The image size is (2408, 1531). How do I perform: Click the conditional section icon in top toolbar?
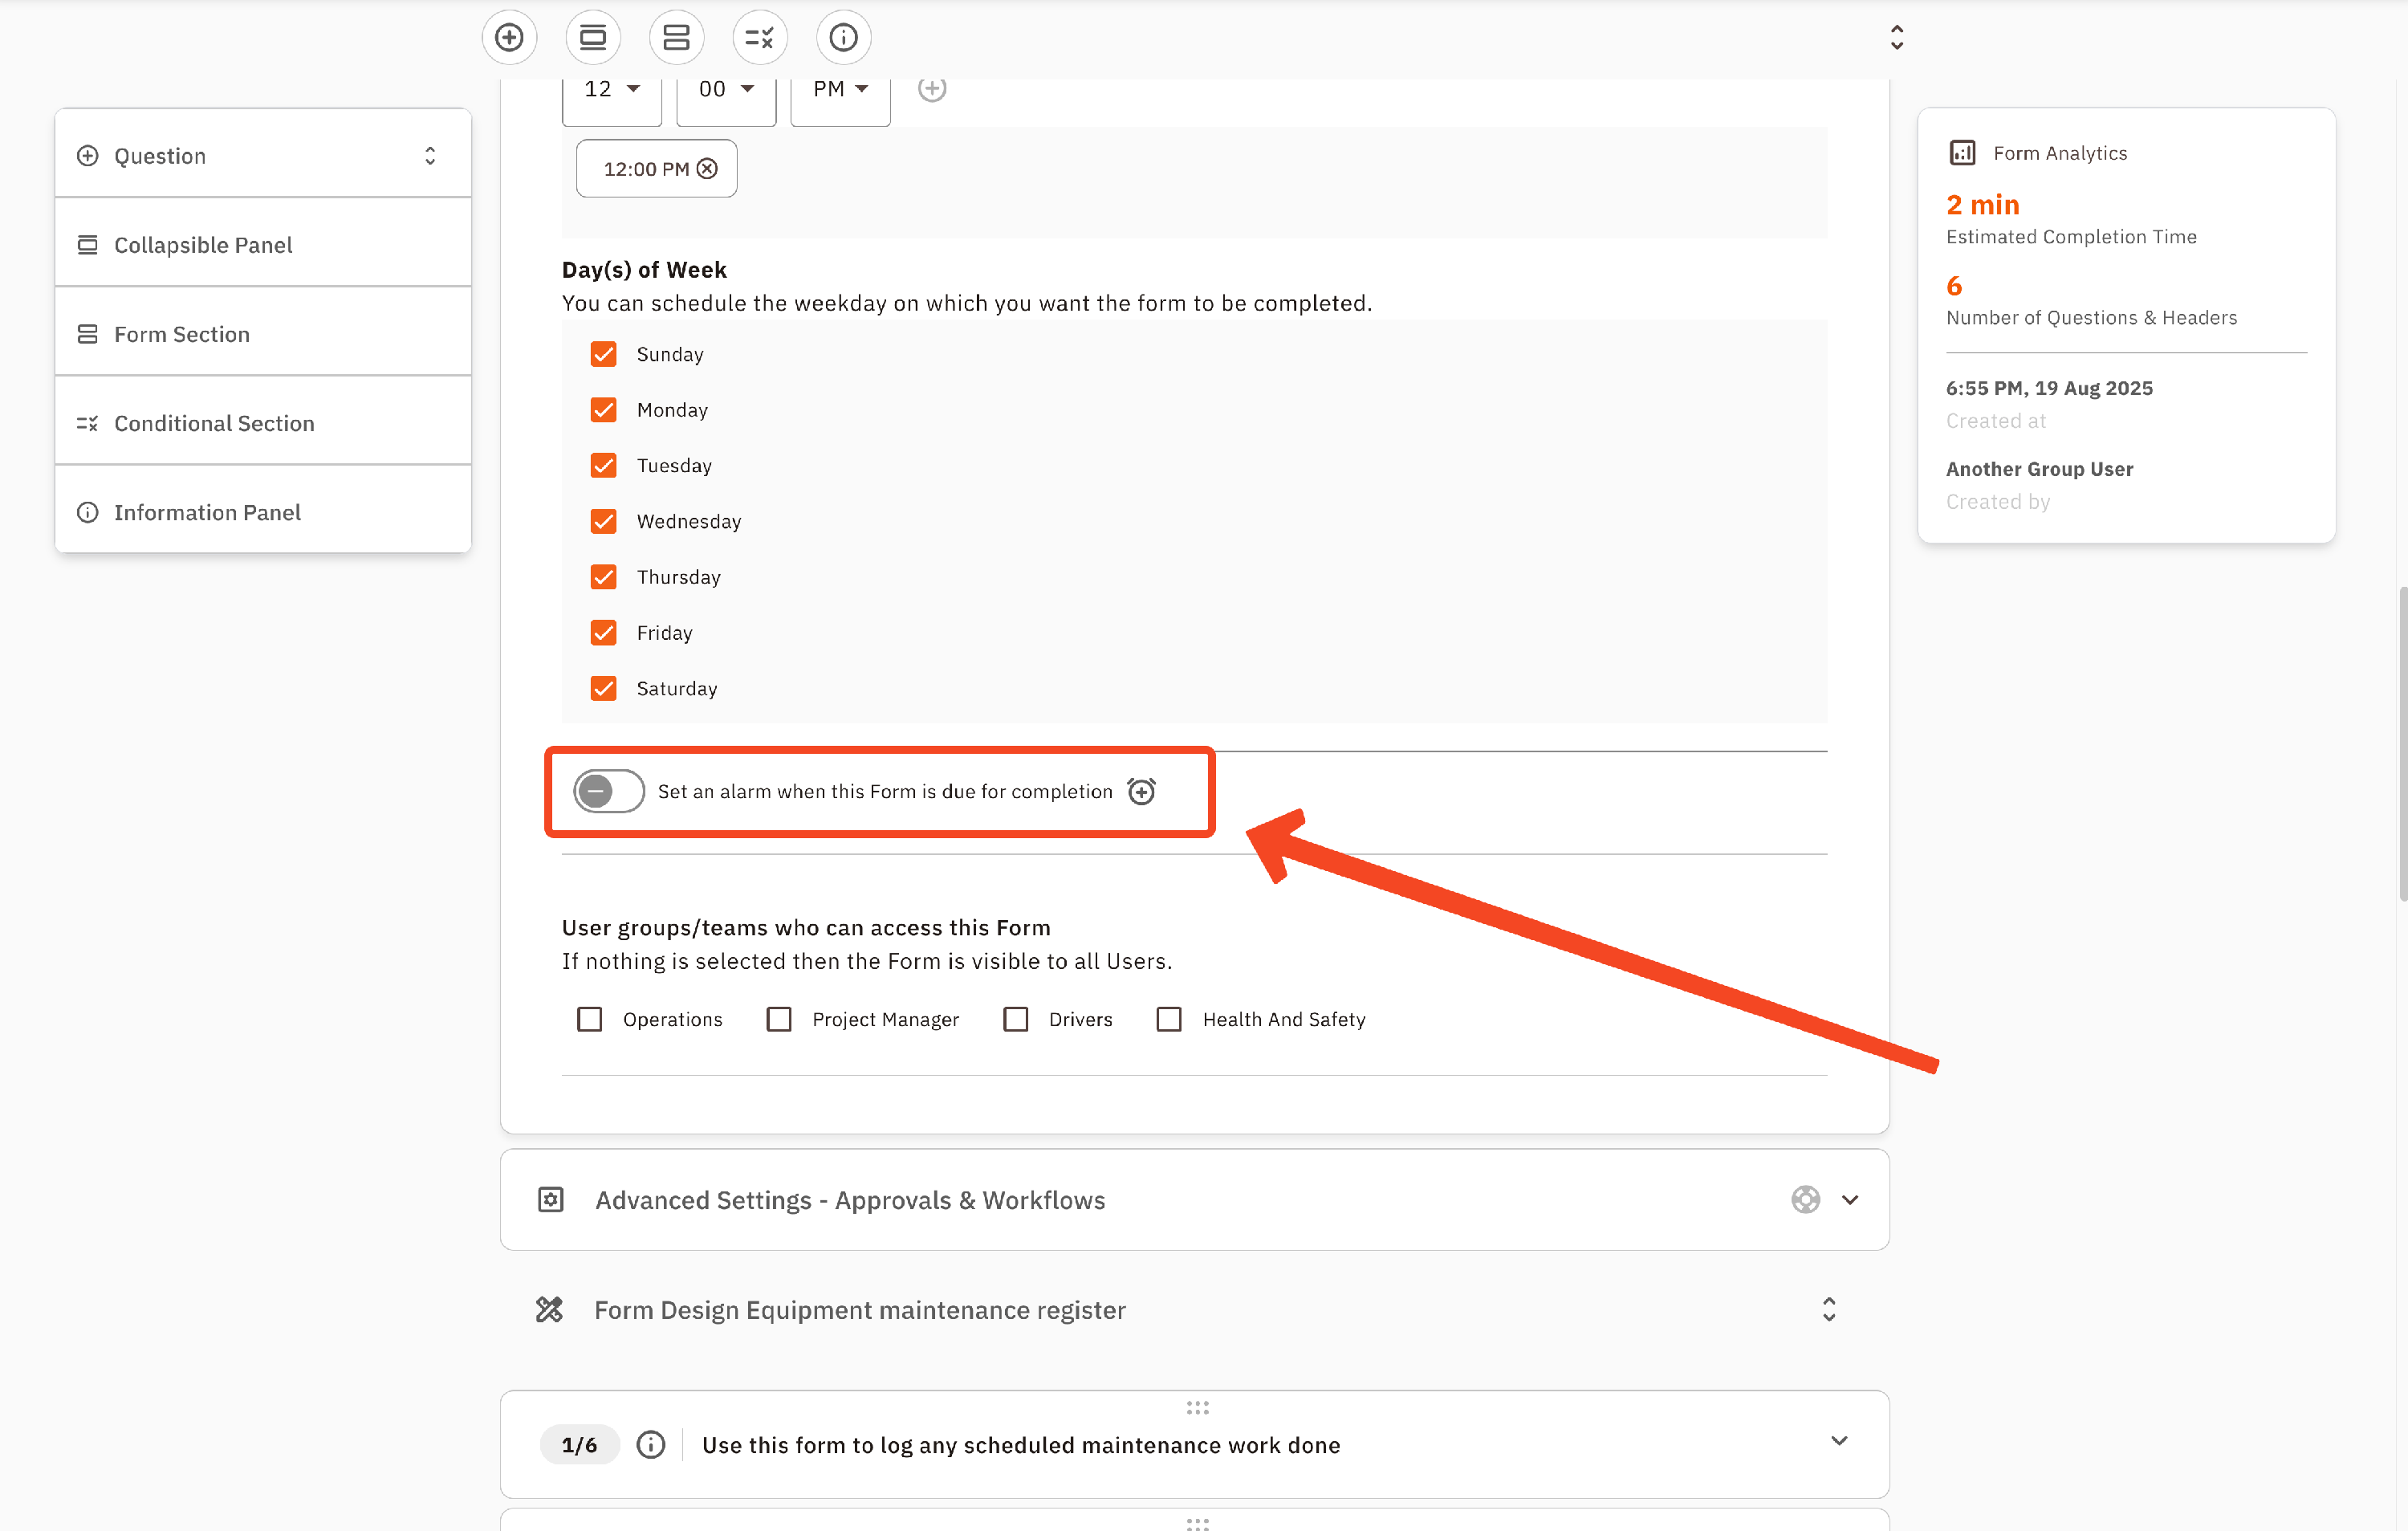pyautogui.click(x=760, y=38)
